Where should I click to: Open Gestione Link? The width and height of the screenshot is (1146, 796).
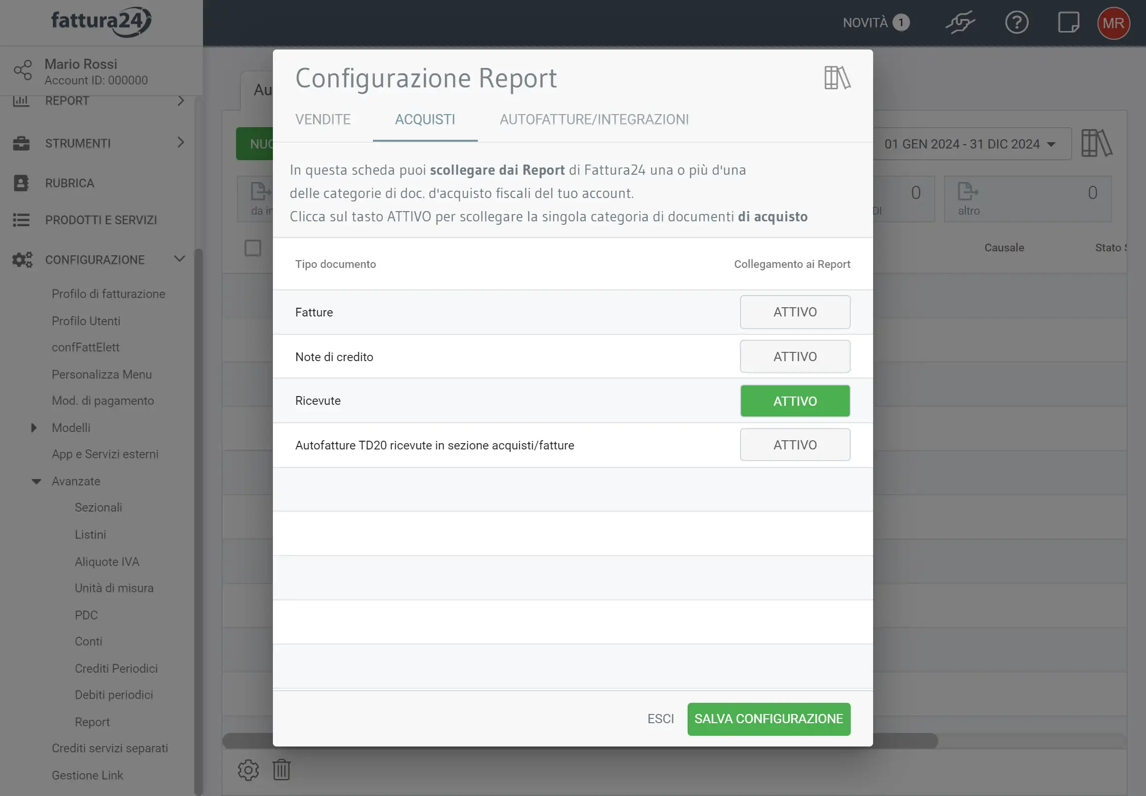coord(87,776)
